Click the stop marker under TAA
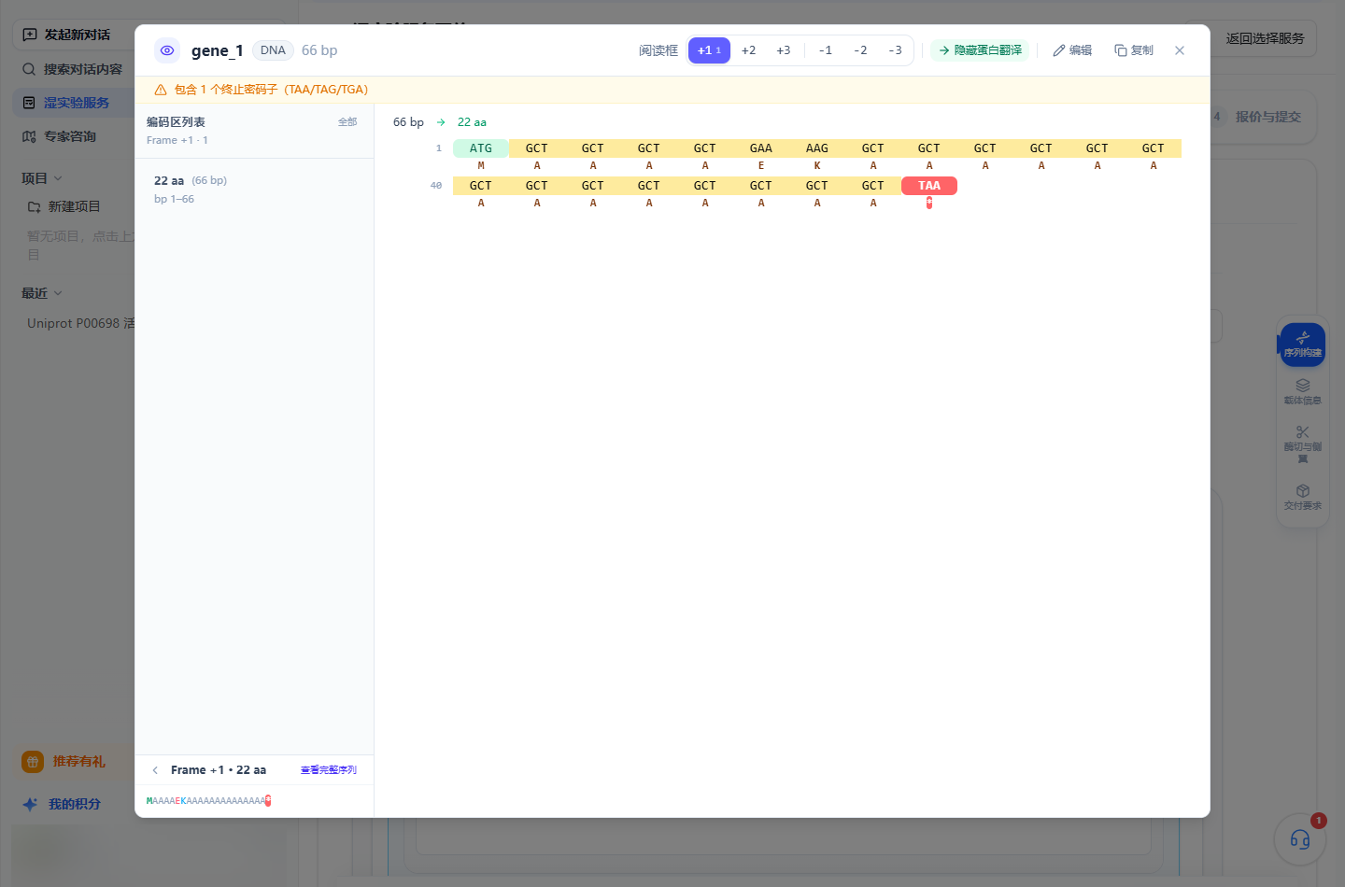 (929, 203)
